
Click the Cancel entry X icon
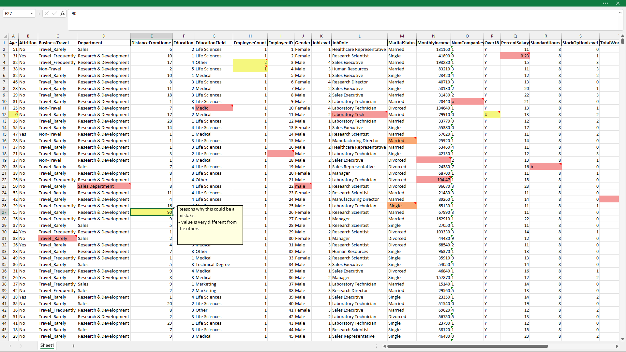click(x=47, y=13)
